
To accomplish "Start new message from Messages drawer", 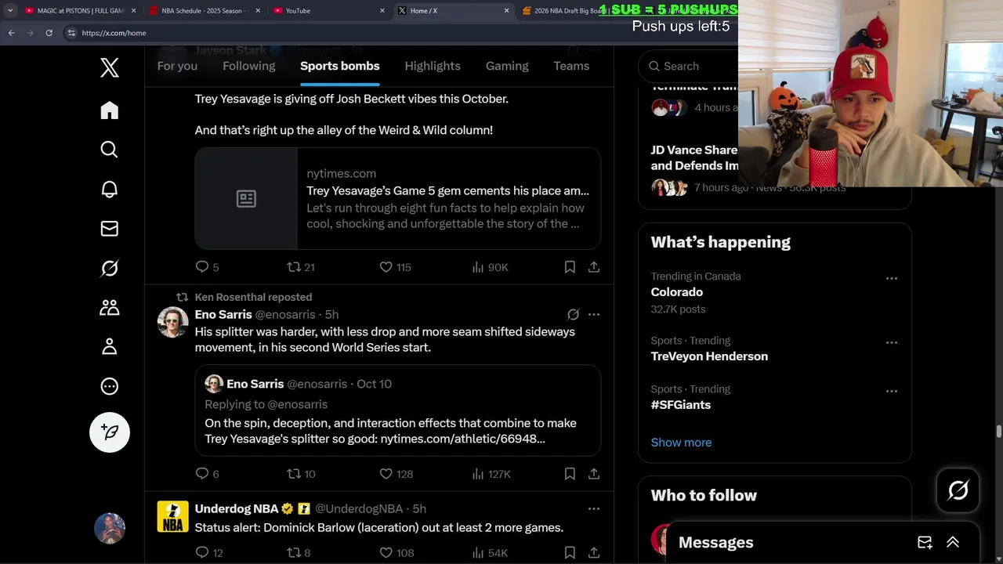I will point(925,542).
